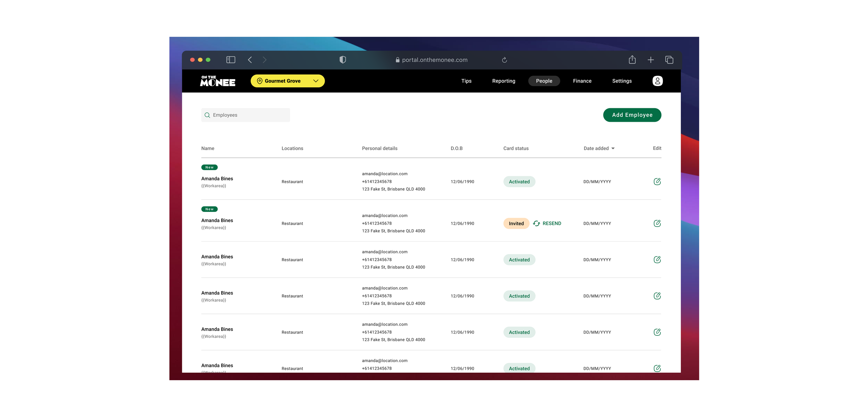Click edit icon in first employee row

tap(657, 181)
